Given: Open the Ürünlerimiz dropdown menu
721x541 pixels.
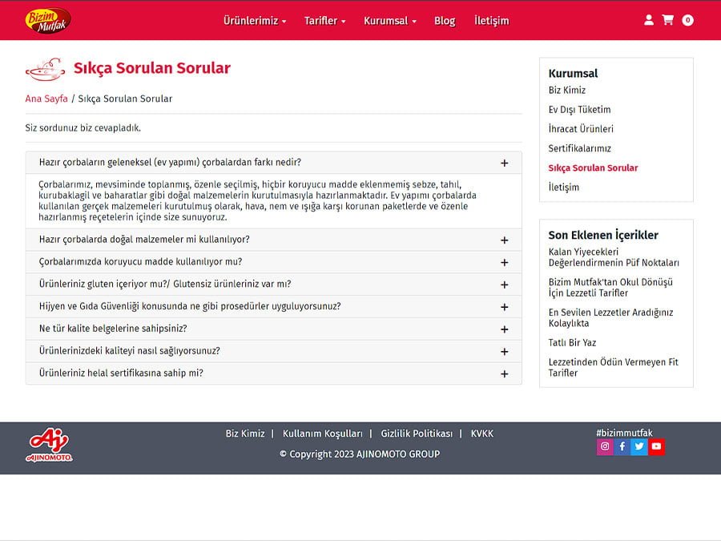Looking at the screenshot, I should [254, 21].
